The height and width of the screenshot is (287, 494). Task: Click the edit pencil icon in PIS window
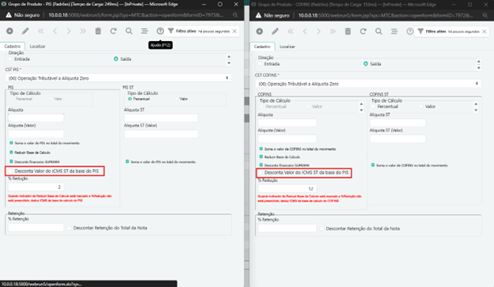pyautogui.click(x=25, y=31)
